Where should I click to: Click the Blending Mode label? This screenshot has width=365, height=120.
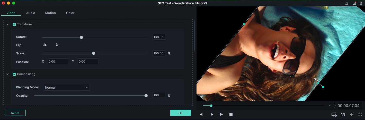tap(28, 87)
